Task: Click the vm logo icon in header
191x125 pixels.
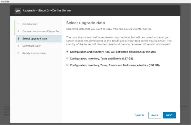Action: [18, 11]
